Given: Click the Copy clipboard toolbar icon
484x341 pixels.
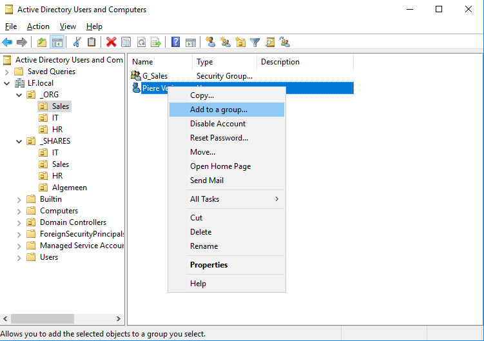Looking at the screenshot, I should click(x=92, y=42).
